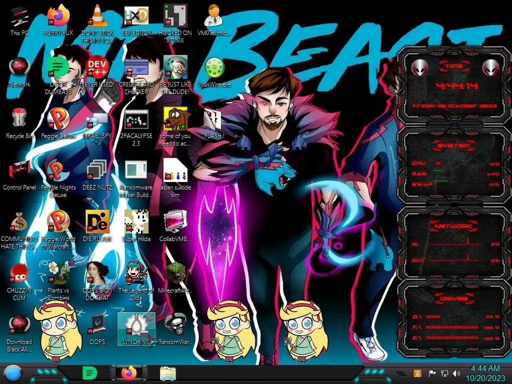Click the CPU usage row in widget
This screenshot has height=384, width=512.
(x=455, y=163)
